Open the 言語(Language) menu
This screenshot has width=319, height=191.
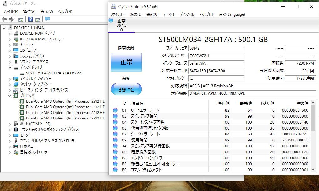pyautogui.click(x=232, y=14)
